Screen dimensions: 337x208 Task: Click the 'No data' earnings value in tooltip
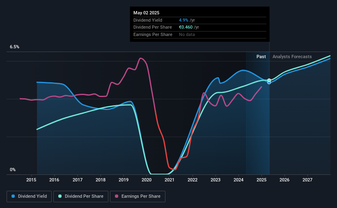187,34
